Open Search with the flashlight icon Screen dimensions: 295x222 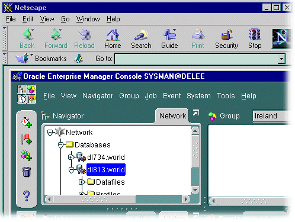coord(141,35)
